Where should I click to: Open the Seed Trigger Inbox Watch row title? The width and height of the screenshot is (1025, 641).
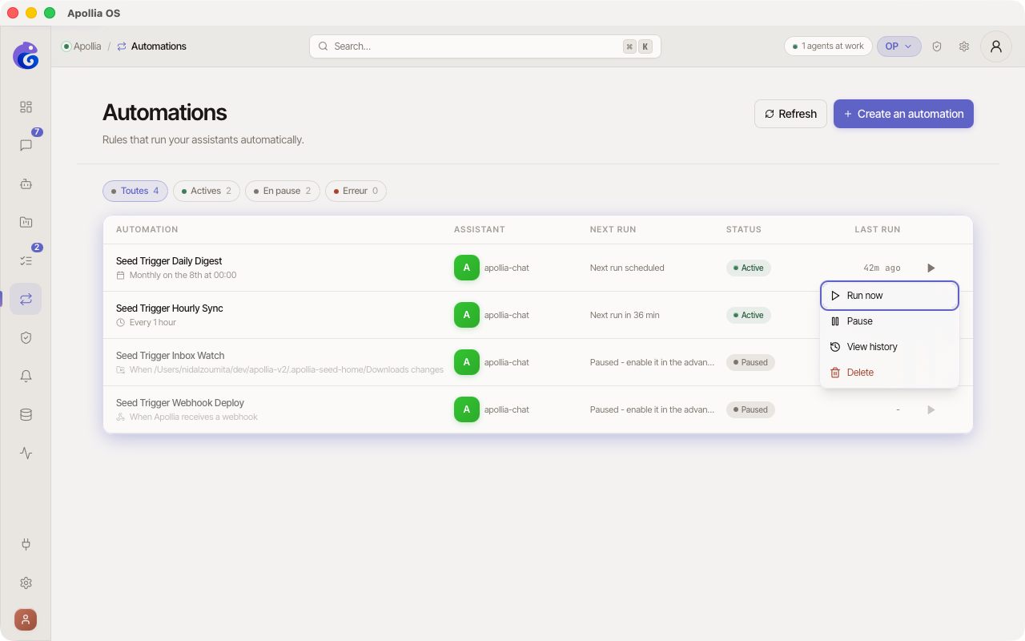pos(171,356)
